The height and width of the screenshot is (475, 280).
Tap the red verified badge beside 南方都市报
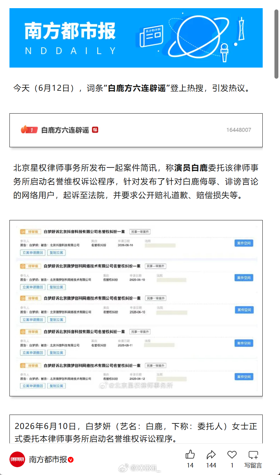point(71,460)
